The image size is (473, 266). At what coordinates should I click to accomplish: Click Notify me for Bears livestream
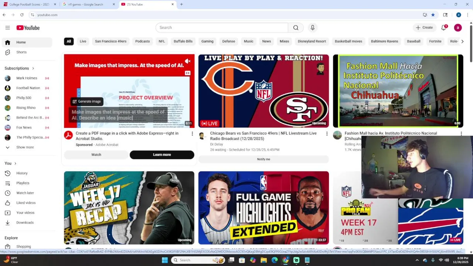(263, 159)
